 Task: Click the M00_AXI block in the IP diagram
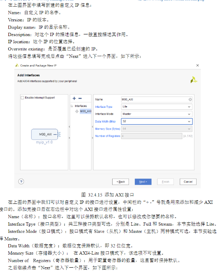45,134
